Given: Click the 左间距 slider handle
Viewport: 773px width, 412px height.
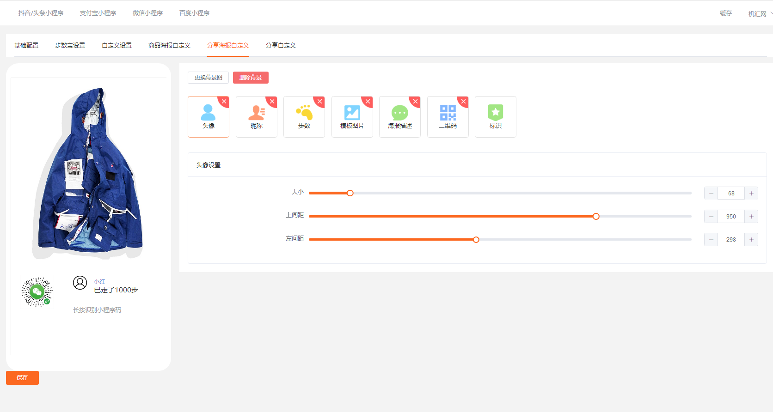Looking at the screenshot, I should click(x=476, y=239).
